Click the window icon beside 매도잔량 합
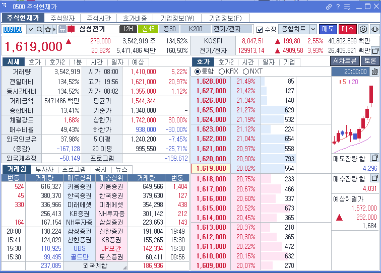The height and width of the screenshot is (273, 381). [374, 158]
